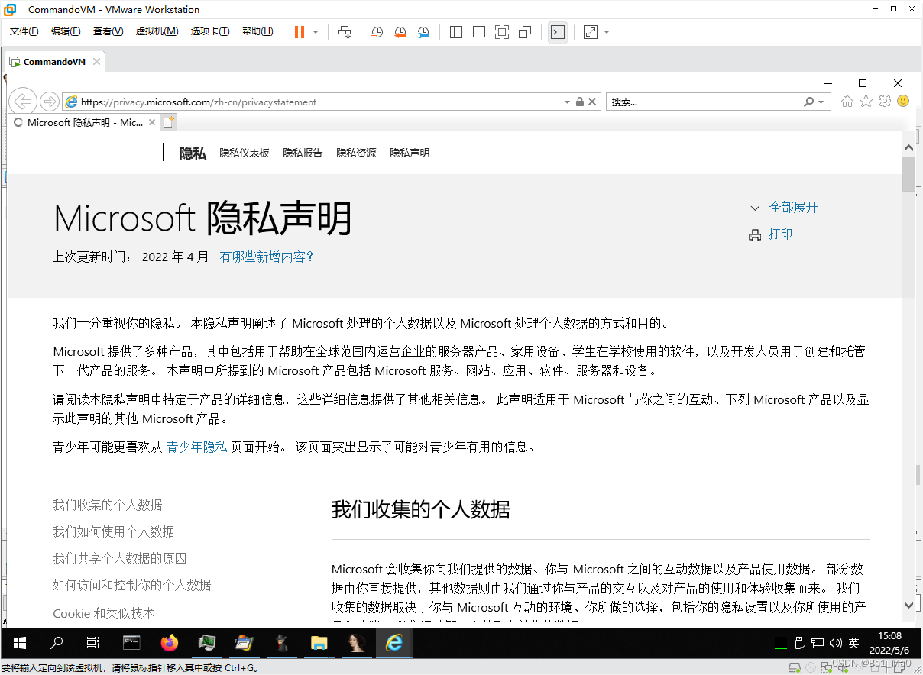Follow the 青少年隐私 link

[196, 447]
